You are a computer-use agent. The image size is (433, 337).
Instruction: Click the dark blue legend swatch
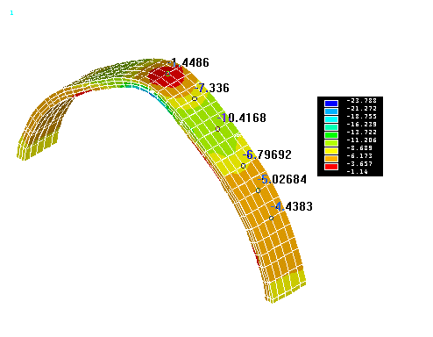[x=331, y=104]
